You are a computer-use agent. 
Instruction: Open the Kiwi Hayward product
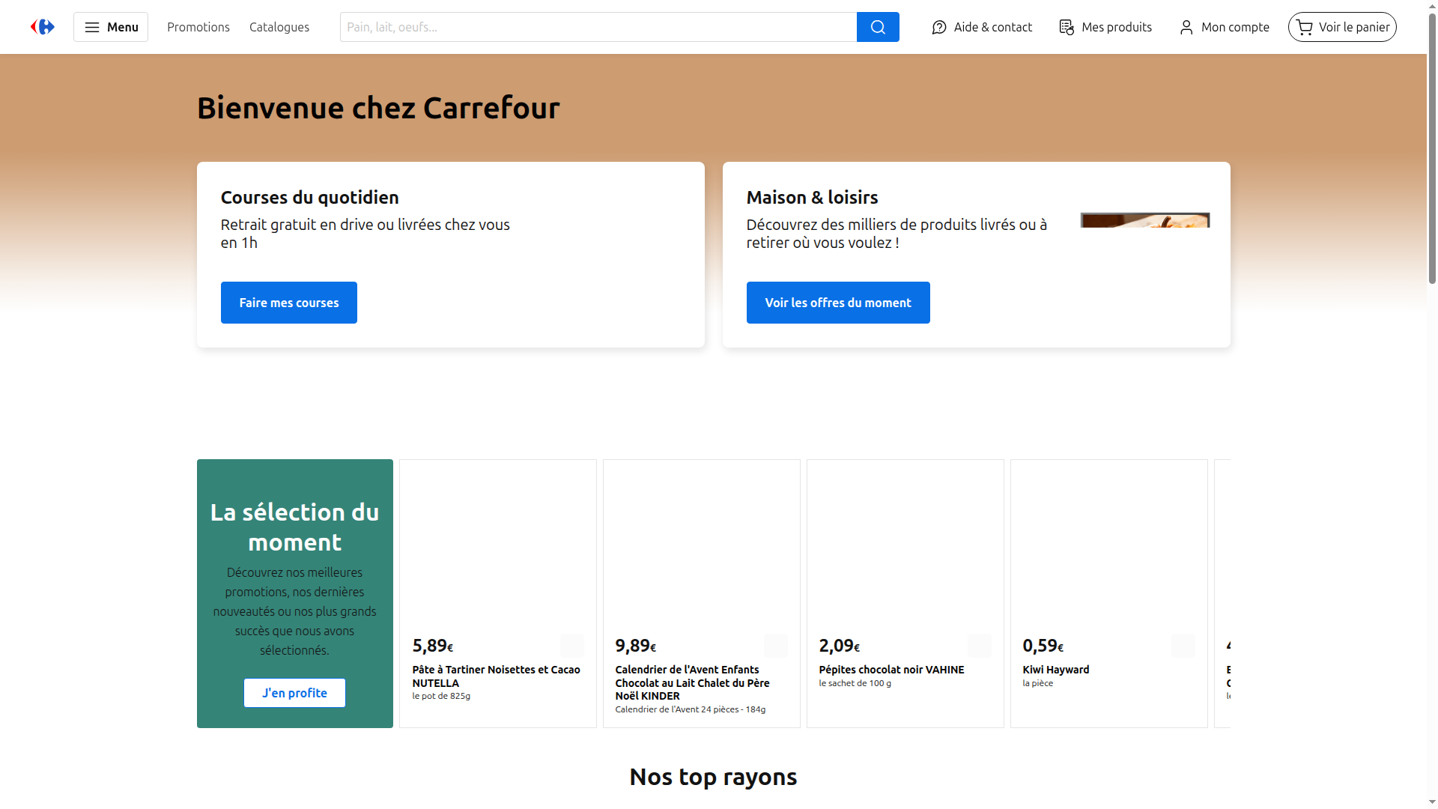(x=1056, y=669)
